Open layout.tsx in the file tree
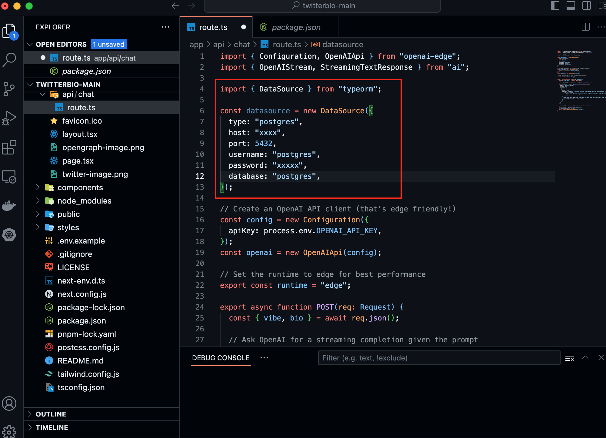 tap(102, 134)
